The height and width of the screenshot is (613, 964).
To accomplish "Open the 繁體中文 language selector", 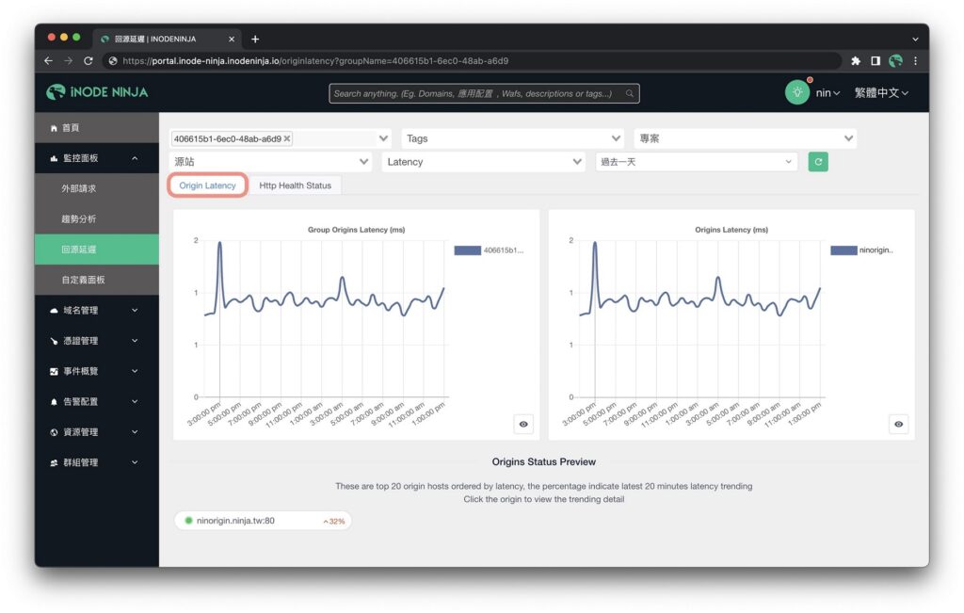I will pyautogui.click(x=881, y=93).
